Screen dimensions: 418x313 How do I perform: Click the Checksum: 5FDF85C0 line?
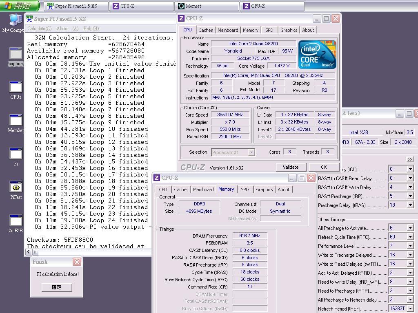pos(60,240)
